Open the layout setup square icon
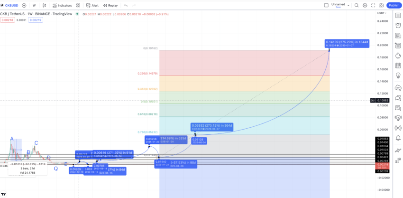The width and height of the screenshot is (403, 198). (x=326, y=5)
